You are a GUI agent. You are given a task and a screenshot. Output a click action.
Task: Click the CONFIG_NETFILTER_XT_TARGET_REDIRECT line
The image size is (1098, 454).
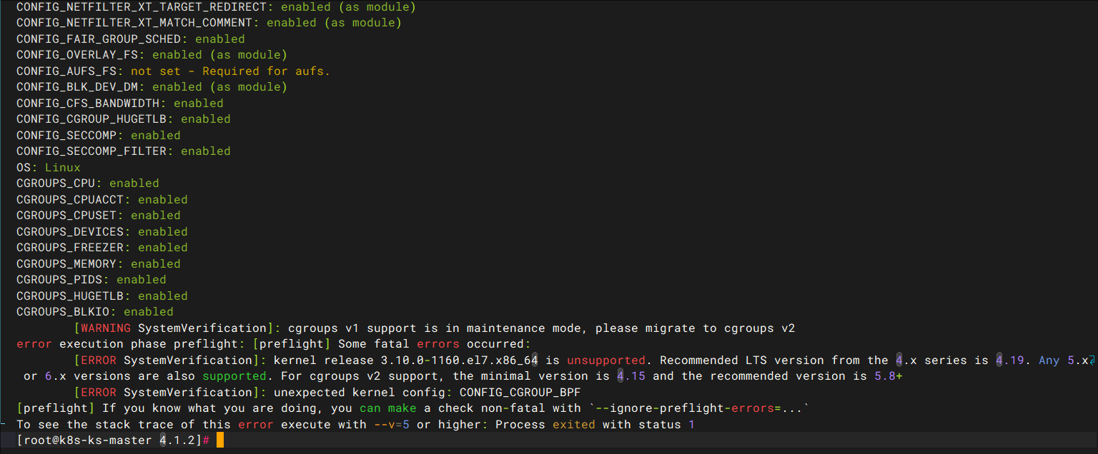pyautogui.click(x=216, y=7)
